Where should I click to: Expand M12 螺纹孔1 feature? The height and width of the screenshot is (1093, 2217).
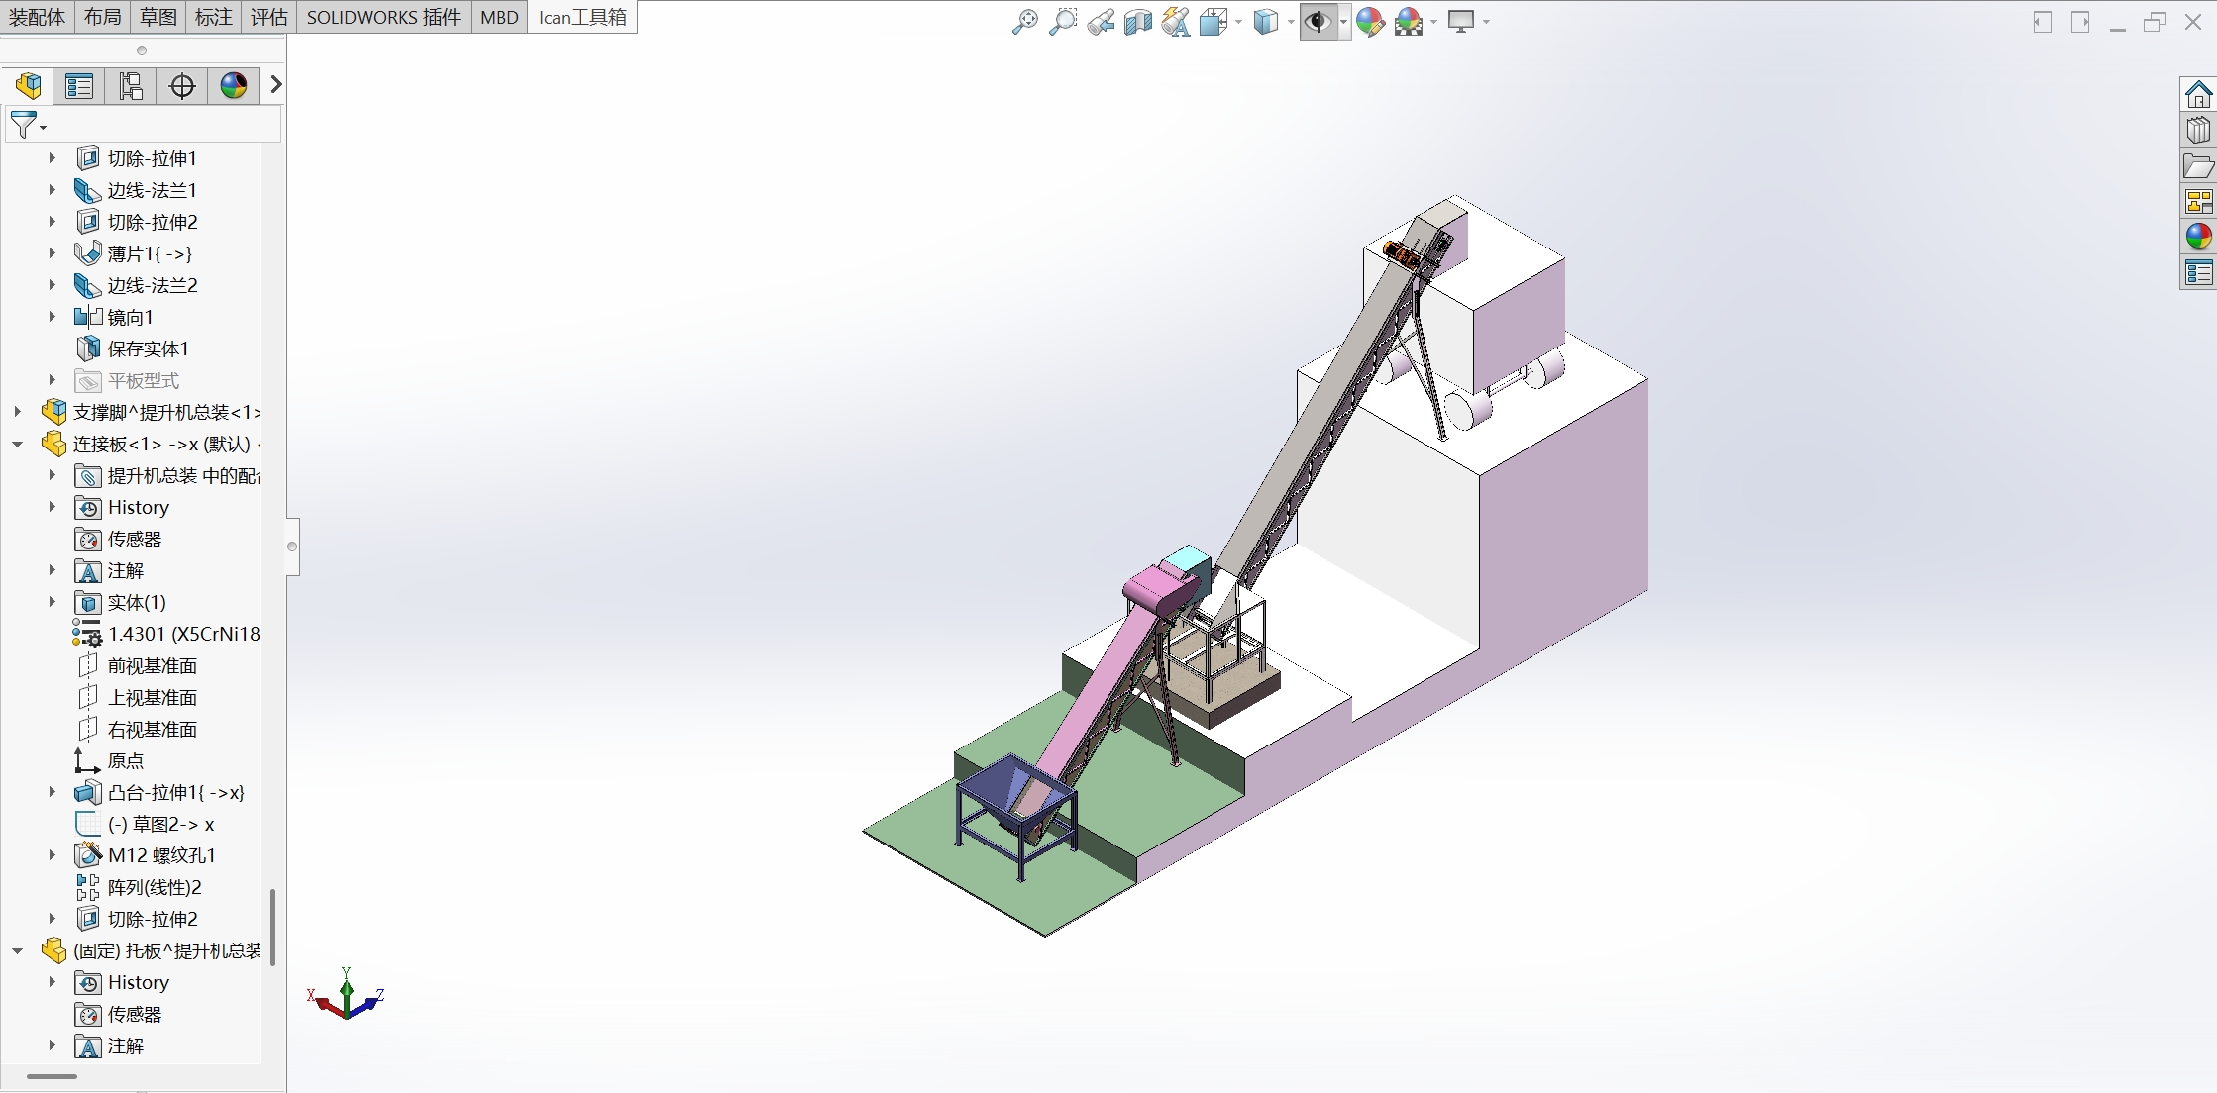[52, 855]
